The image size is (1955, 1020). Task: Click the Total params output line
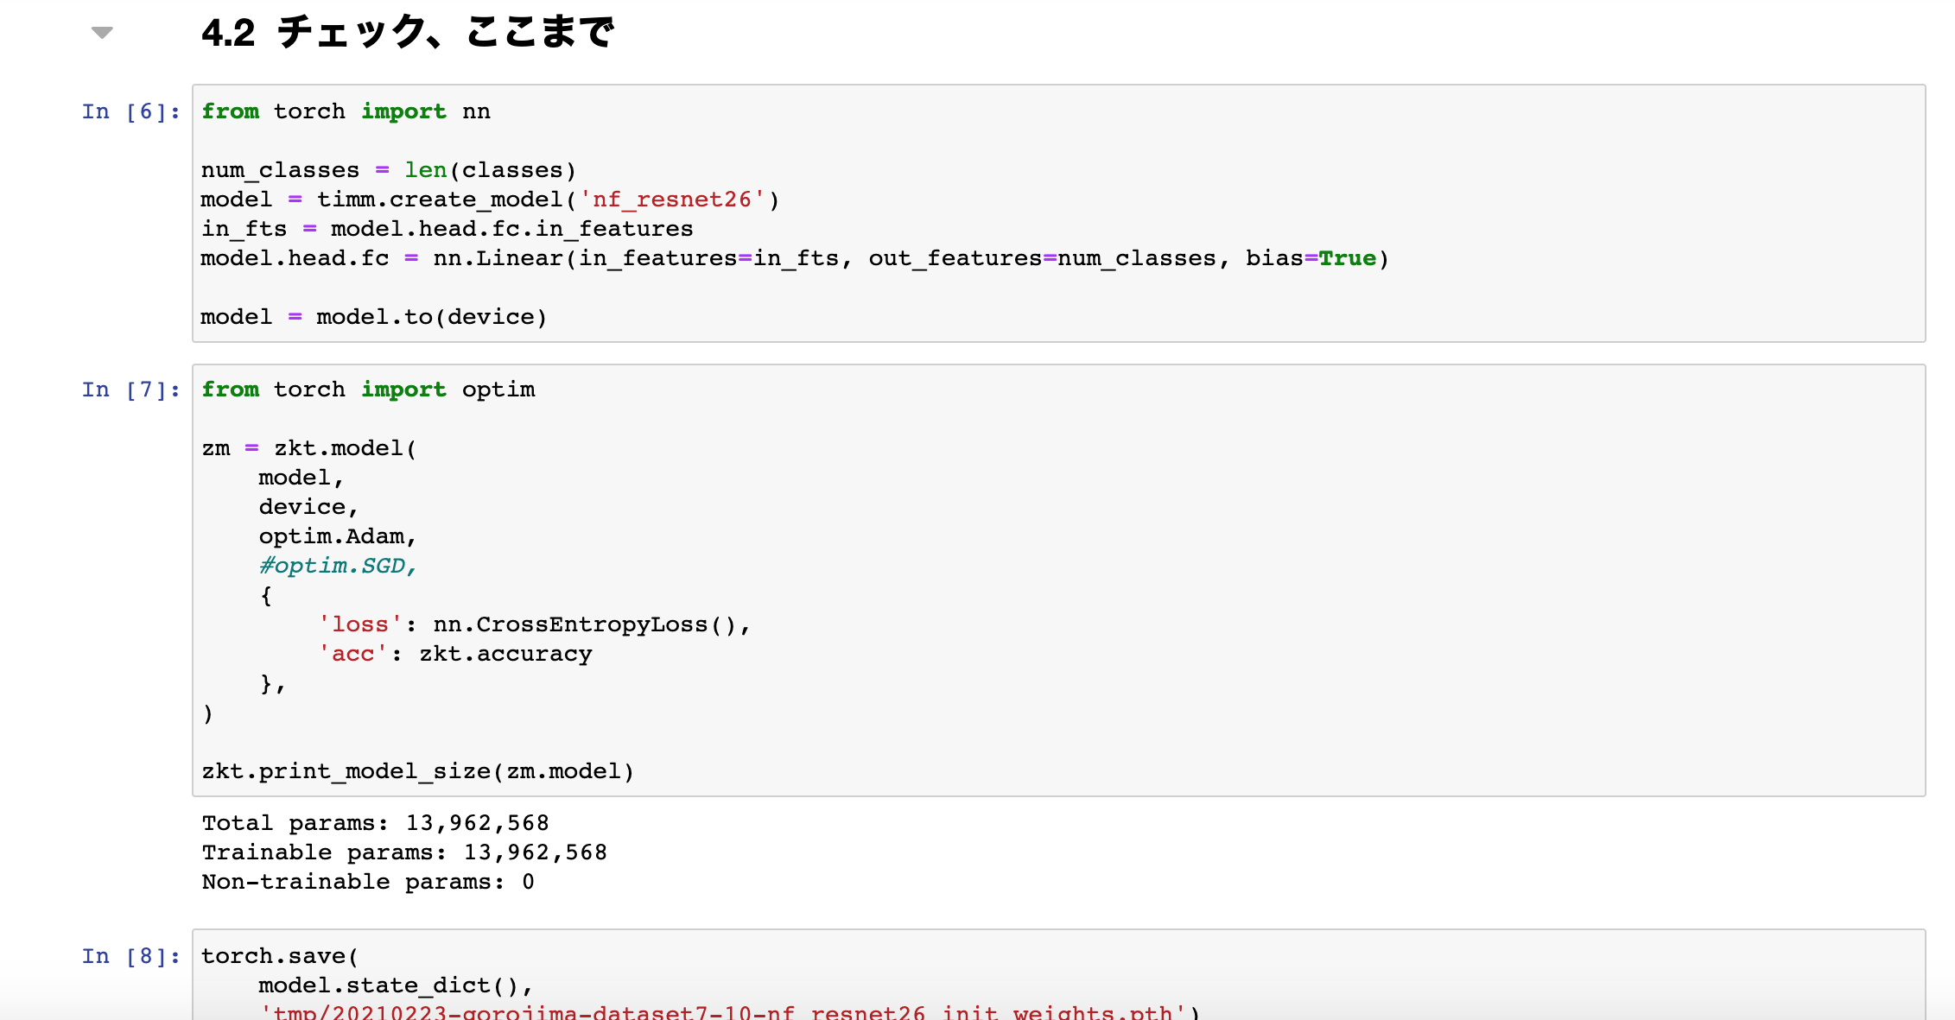375,823
